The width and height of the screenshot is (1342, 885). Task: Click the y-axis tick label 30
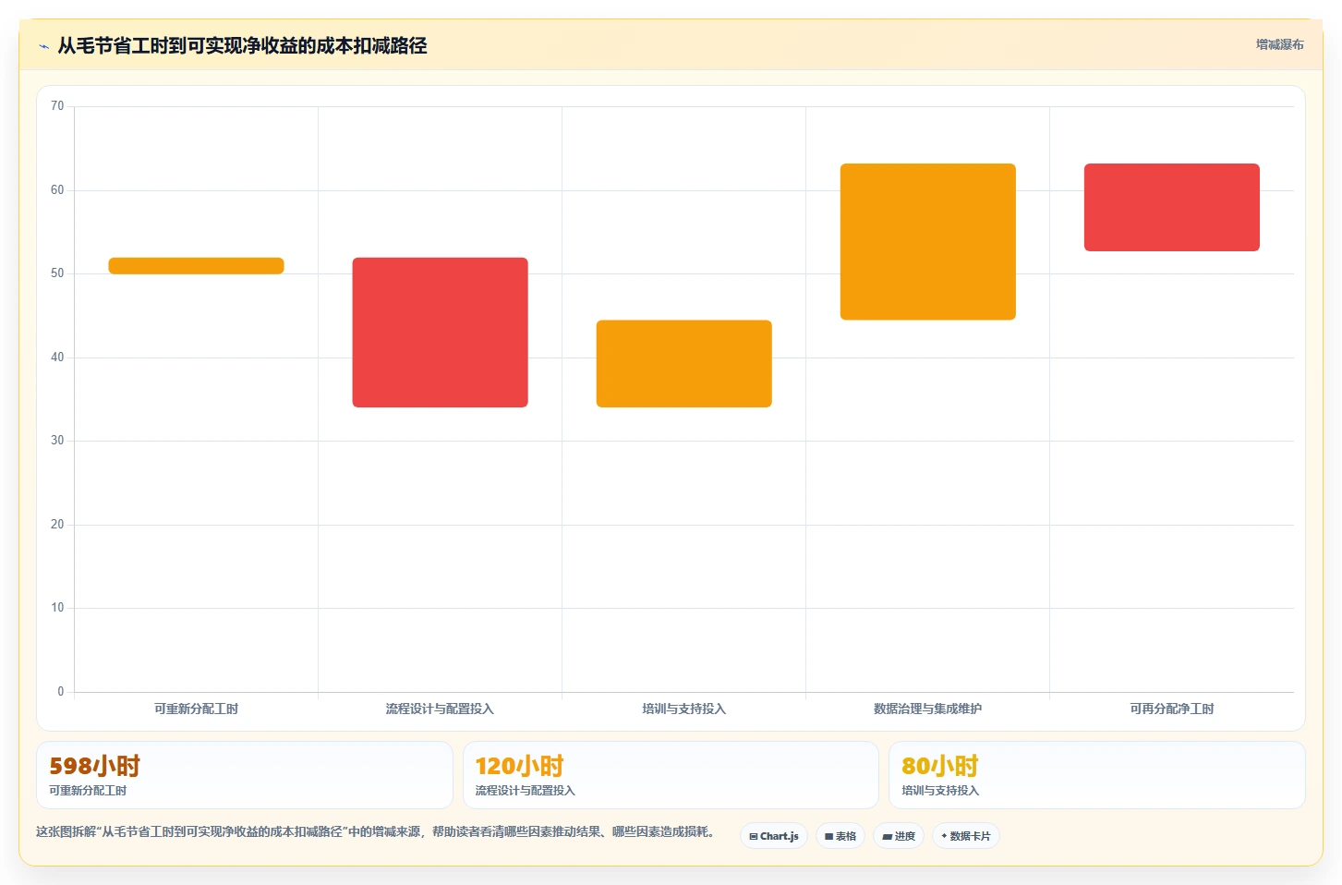coord(57,441)
